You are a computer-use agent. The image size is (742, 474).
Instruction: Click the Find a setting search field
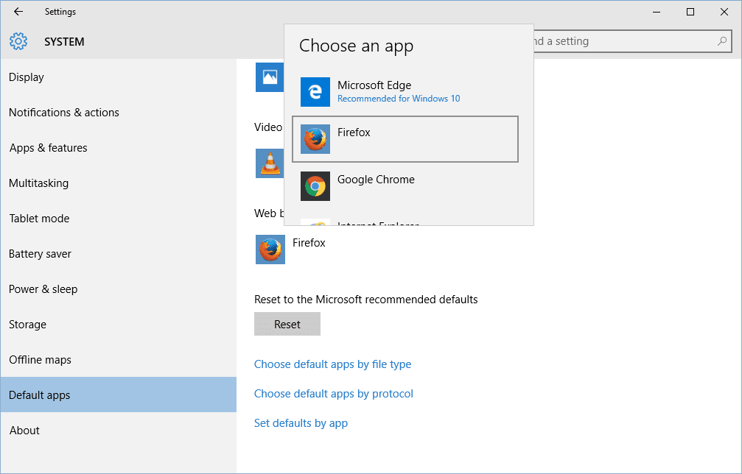[x=626, y=42]
